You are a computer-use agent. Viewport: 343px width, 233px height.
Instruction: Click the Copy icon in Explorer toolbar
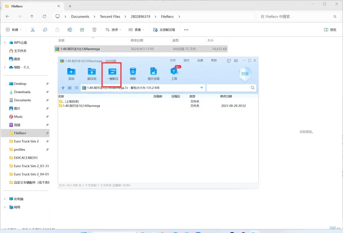45,30
